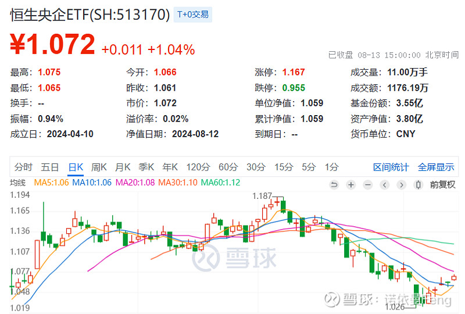Click the 恒生央企ETF(SH:513170) title
The height and width of the screenshot is (314, 465).
tap(90, 15)
